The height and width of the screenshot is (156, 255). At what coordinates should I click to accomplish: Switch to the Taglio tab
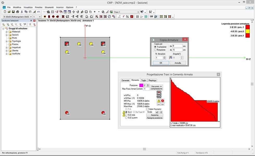pyautogui.click(x=144, y=80)
